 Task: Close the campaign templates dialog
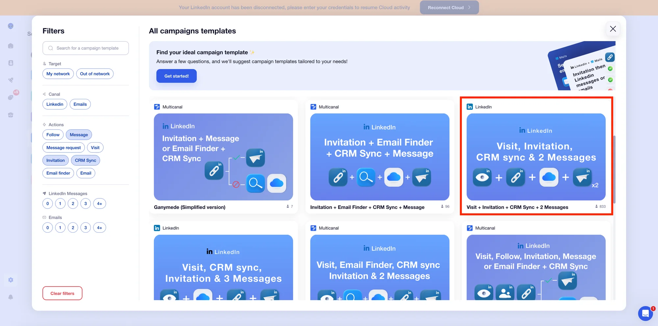613,29
